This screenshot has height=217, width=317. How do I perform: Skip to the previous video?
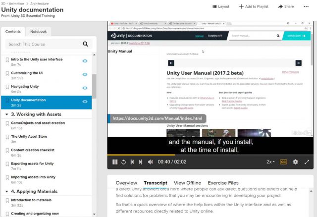pos(132,162)
